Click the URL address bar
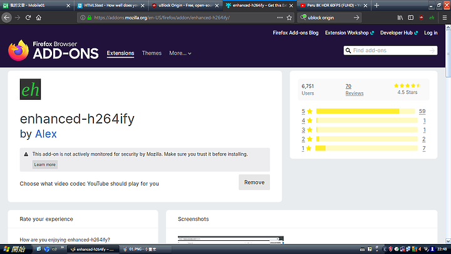Viewport: 451px width, 254px height. pos(184,18)
